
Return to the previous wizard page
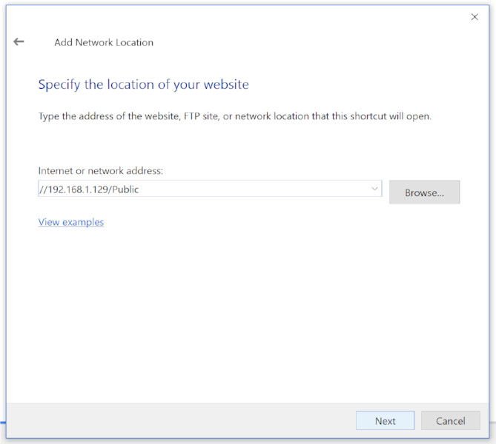[19, 42]
